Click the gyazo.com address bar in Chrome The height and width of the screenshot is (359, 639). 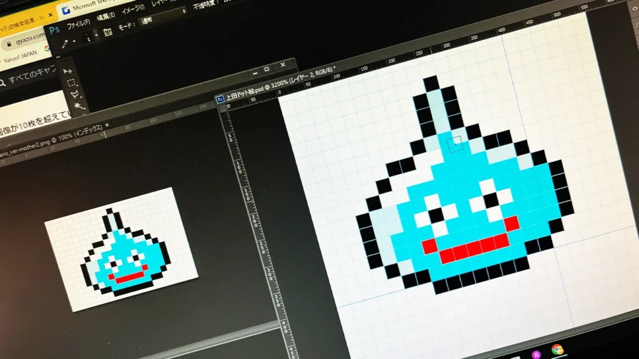pyautogui.click(x=24, y=41)
